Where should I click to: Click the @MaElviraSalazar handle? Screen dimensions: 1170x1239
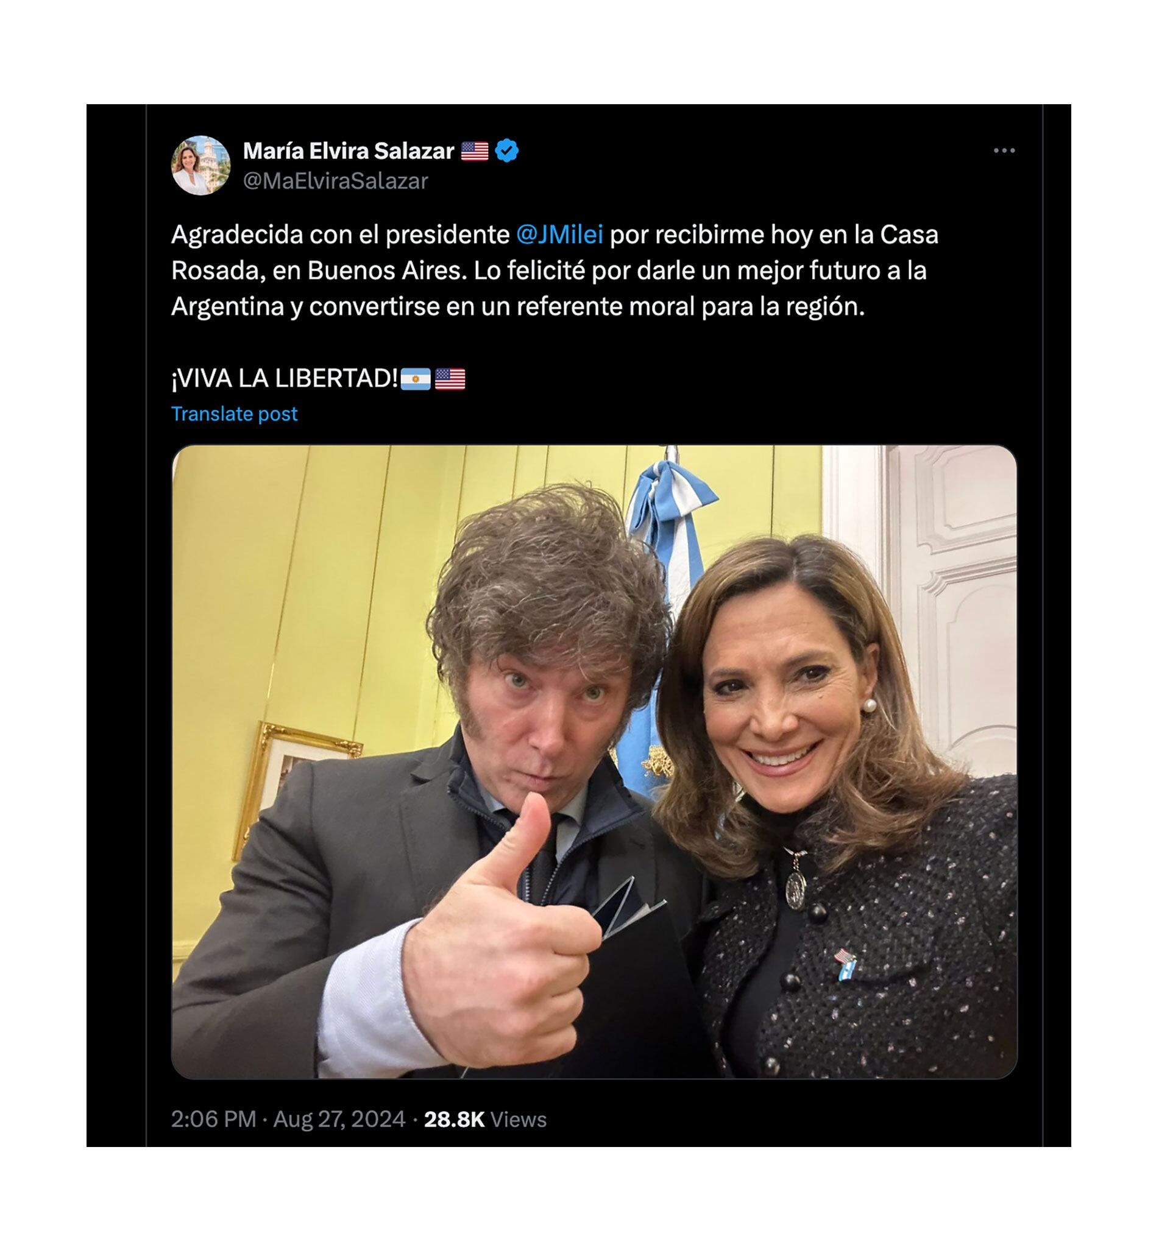335,181
